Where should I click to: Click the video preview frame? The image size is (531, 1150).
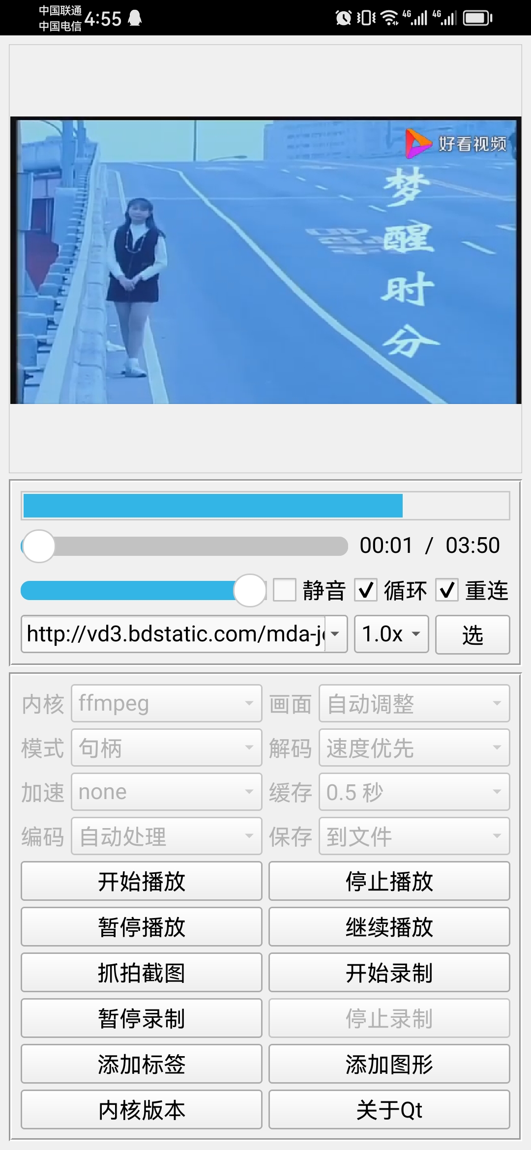coord(265,260)
